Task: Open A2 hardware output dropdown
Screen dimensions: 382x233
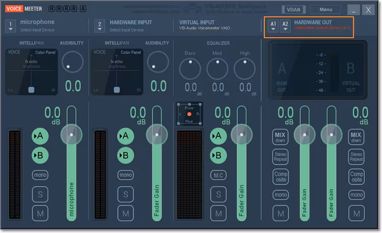Action: pos(285,26)
